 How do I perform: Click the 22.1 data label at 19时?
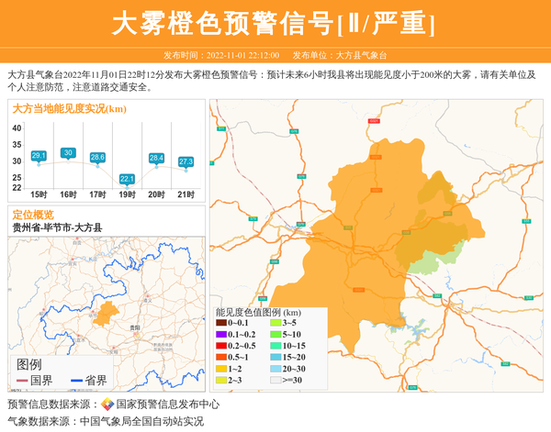pyautogui.click(x=127, y=179)
